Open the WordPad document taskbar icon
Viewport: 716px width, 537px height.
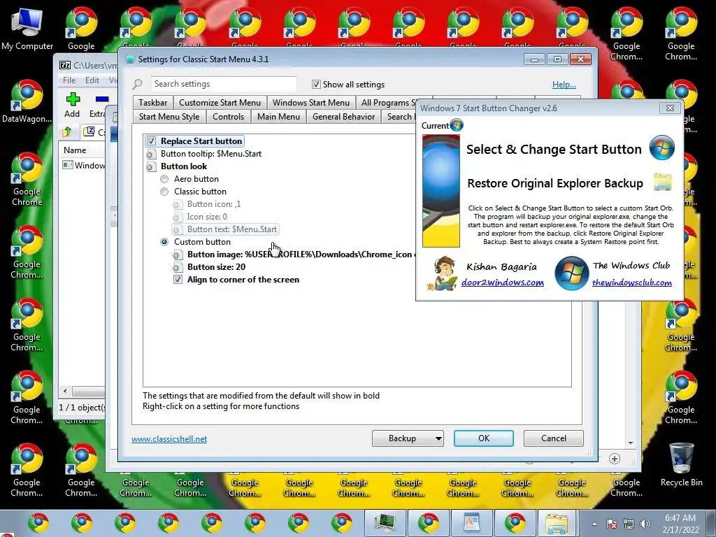pyautogui.click(x=472, y=523)
